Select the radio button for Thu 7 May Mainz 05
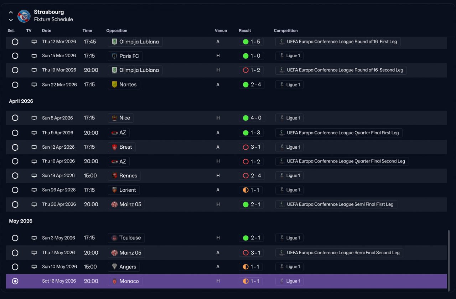The image size is (456, 299). tap(15, 253)
